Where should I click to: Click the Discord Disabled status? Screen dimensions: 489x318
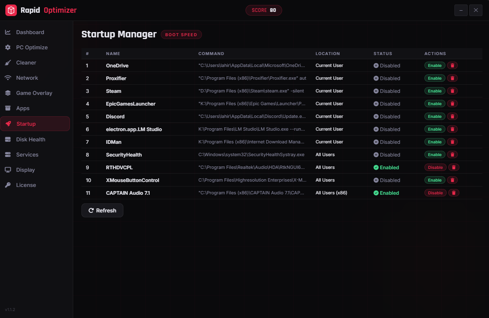387,117
